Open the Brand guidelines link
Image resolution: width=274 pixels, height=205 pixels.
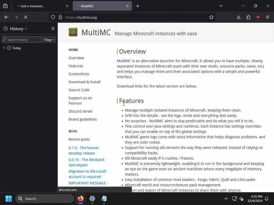click(x=83, y=119)
